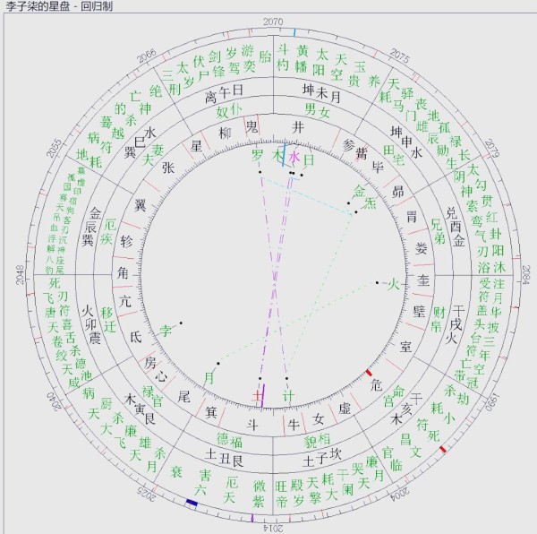Viewport: 537px width, 534px height.
Task: Select the red 土 (Saturn) label
Action: (259, 394)
